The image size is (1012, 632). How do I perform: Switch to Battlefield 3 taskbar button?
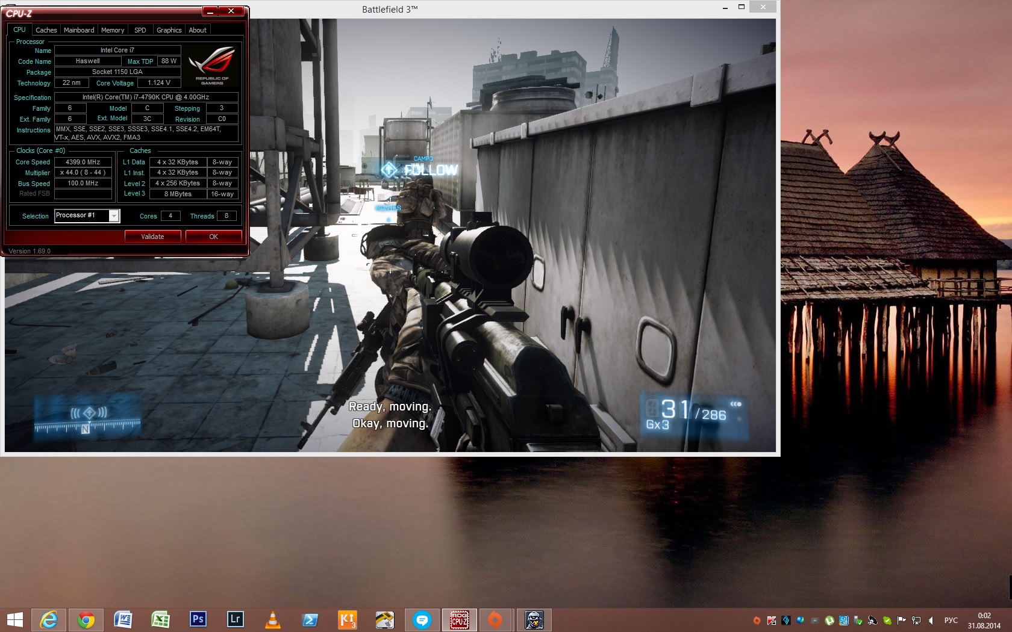pos(534,619)
